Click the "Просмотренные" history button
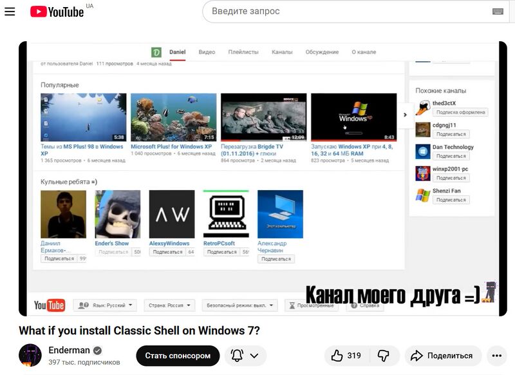 pyautogui.click(x=312, y=305)
